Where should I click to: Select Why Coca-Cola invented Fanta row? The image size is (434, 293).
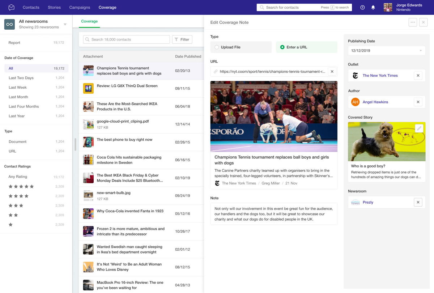[141, 213]
